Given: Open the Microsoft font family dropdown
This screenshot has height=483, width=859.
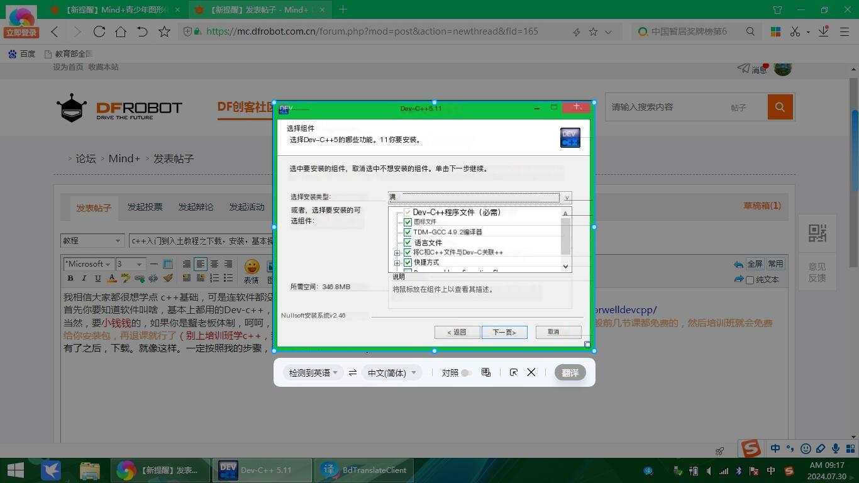Looking at the screenshot, I should [88, 264].
